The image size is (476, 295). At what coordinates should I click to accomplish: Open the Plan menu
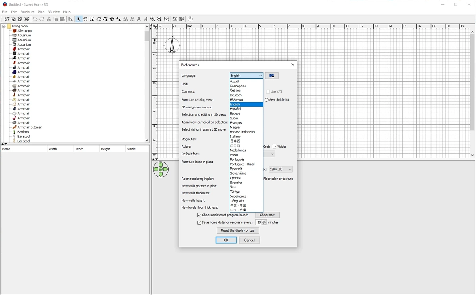[41, 12]
